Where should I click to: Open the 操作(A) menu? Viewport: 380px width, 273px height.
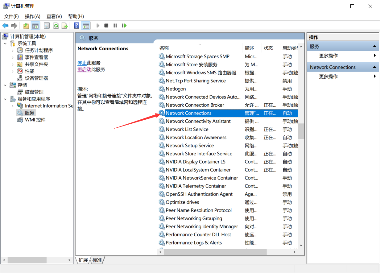pyautogui.click(x=32, y=16)
